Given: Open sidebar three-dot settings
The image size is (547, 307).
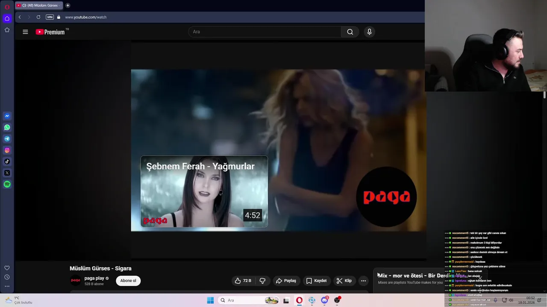Looking at the screenshot, I should pos(7,286).
